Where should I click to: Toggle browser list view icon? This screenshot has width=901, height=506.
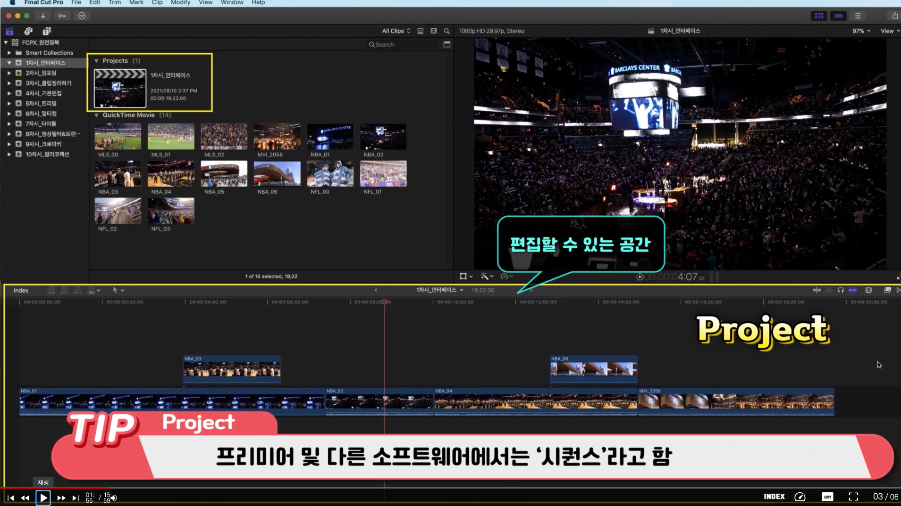(420, 31)
